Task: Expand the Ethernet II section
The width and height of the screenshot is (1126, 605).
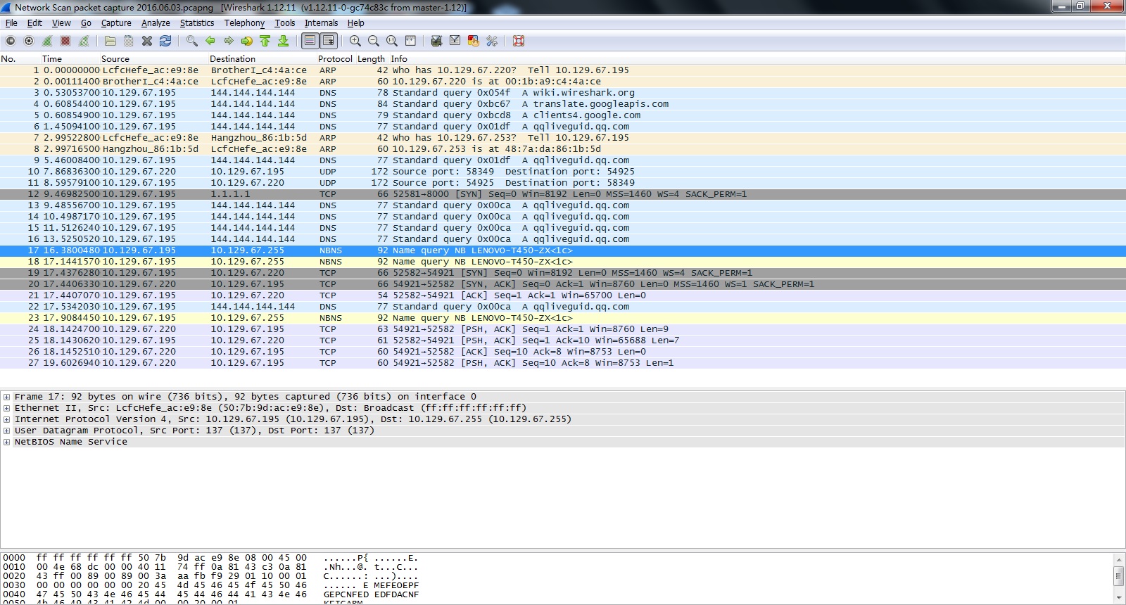Action: click(x=6, y=408)
